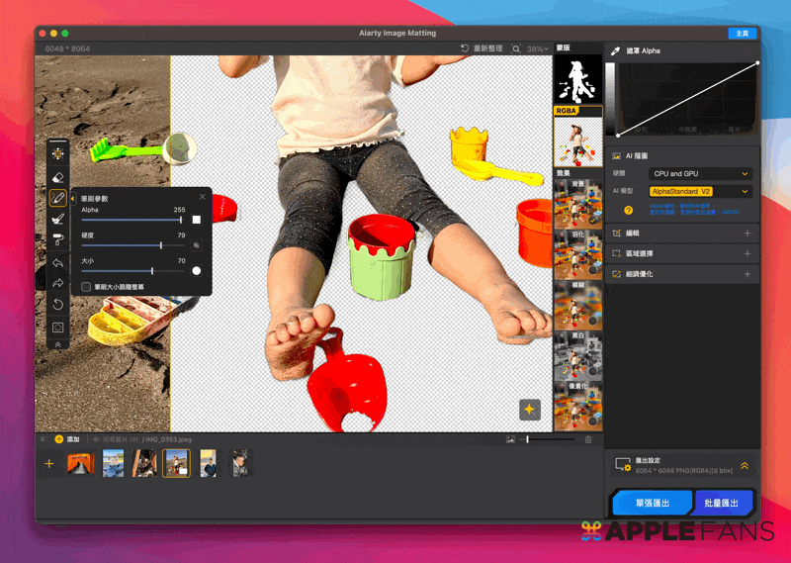Image resolution: width=791 pixels, height=563 pixels.
Task: Click the 批量匯出 batch export button
Action: [x=724, y=504]
